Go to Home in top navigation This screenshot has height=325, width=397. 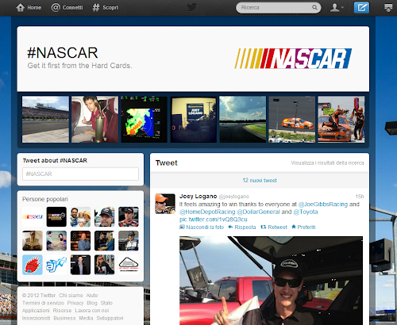tap(29, 7)
